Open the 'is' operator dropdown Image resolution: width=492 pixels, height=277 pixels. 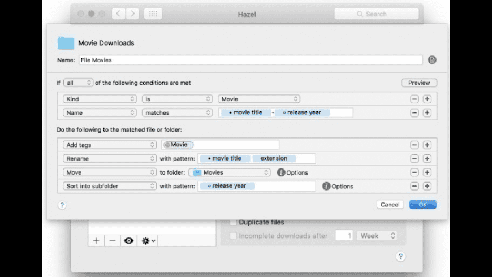pos(177,99)
